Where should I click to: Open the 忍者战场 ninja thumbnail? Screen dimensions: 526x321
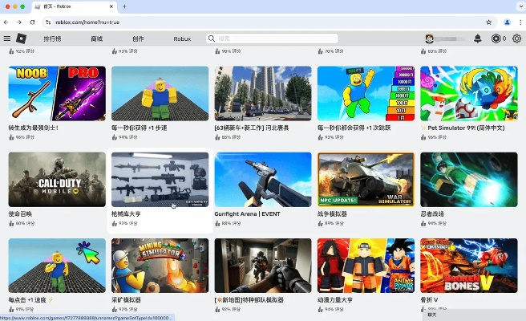point(469,179)
